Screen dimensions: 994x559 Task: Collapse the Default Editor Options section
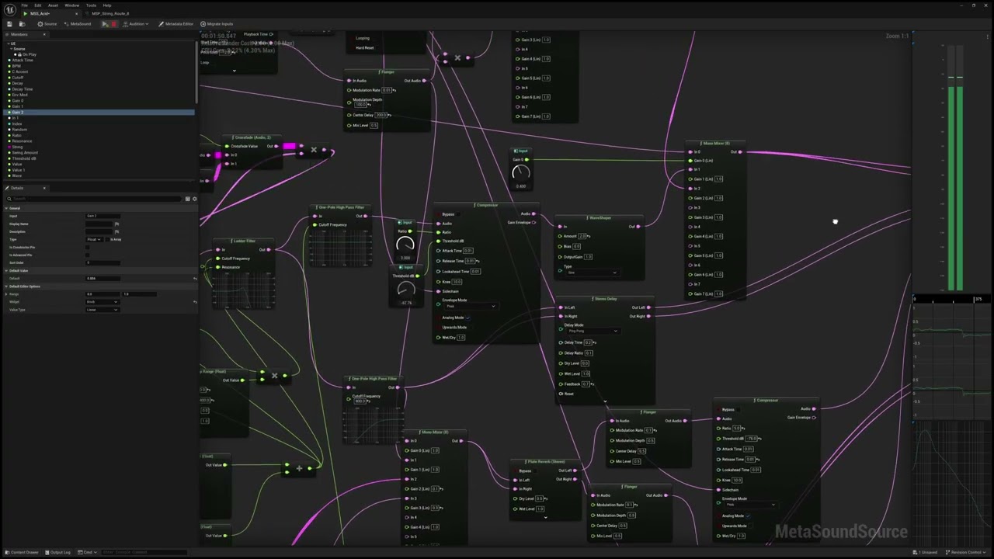[x=7, y=286]
